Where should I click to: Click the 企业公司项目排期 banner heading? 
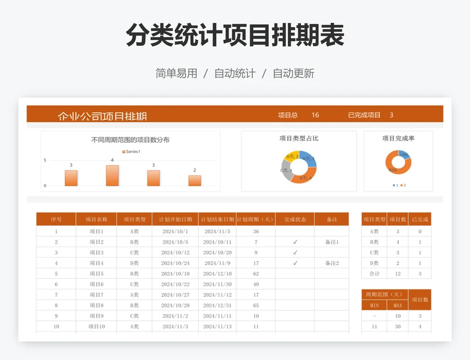pos(102,116)
